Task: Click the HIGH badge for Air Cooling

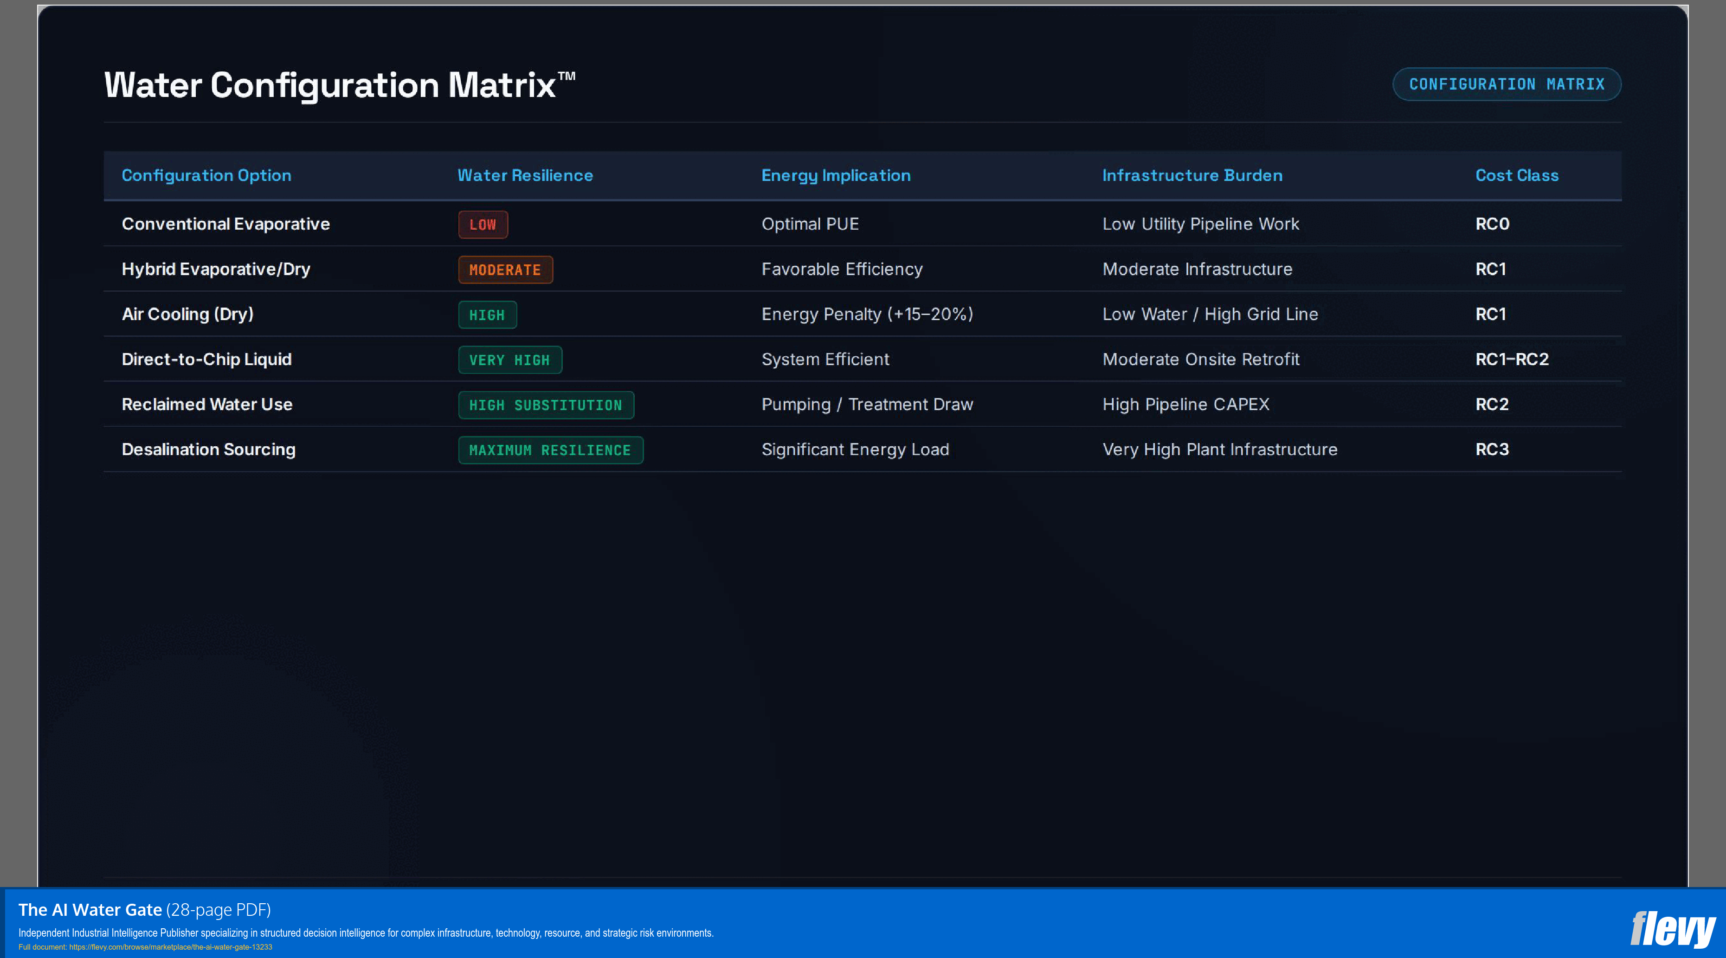Action: (x=487, y=315)
